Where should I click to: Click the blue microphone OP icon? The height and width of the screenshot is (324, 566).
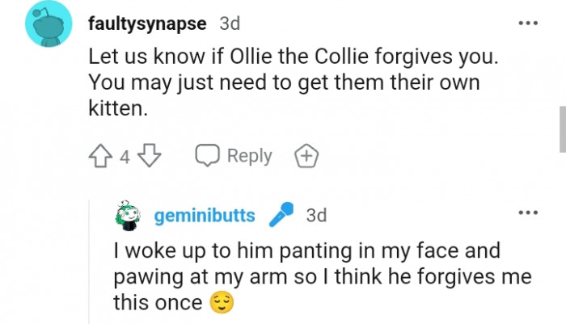(280, 216)
